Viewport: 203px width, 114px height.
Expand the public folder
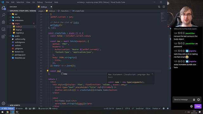tap(10, 36)
